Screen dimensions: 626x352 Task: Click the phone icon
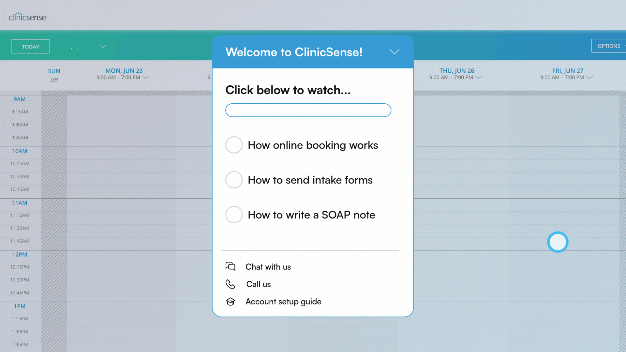[231, 284]
